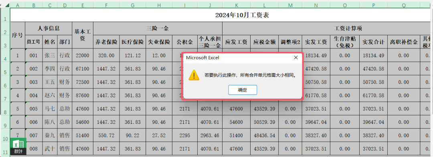
Task: Select the name cell 马七
Action: [50, 109]
